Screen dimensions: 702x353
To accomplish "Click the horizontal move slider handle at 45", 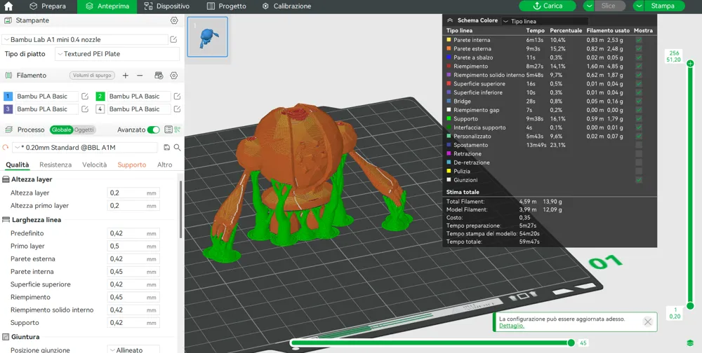I will [571, 342].
